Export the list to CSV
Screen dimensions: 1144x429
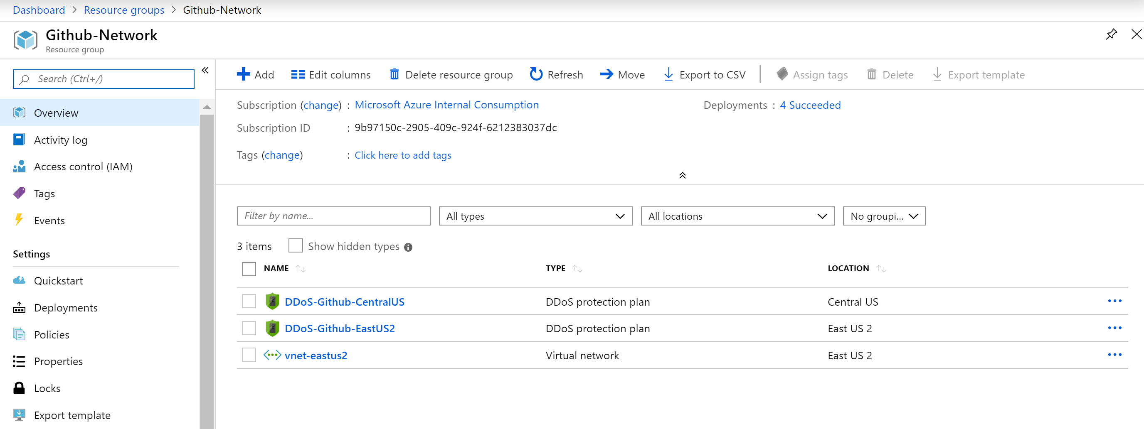coord(704,74)
